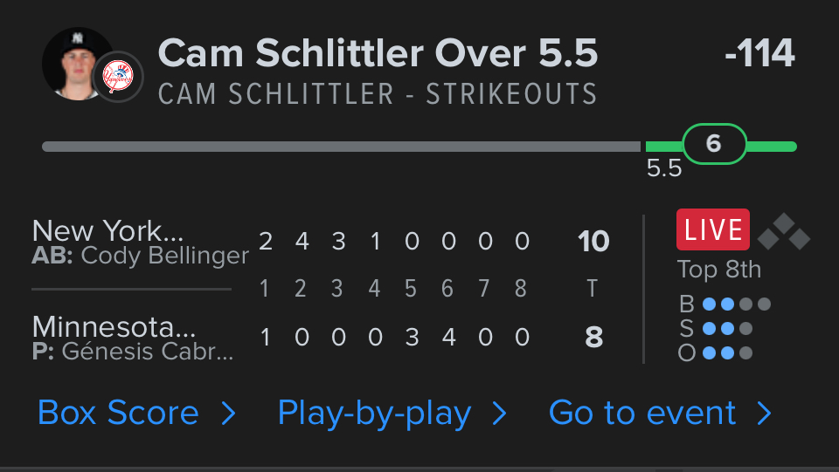Select the Go to event link

point(642,413)
